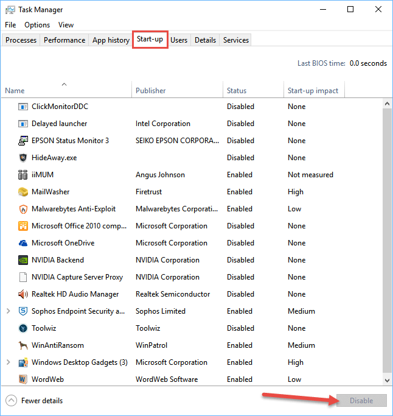Click the Disable button
The height and width of the screenshot is (416, 393).
point(361,401)
